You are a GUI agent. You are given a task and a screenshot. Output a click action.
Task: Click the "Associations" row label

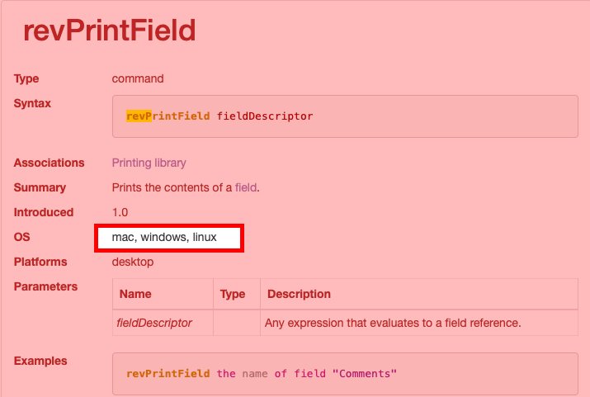(49, 163)
